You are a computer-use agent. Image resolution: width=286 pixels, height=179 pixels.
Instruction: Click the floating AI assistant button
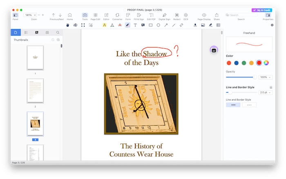pos(214,50)
